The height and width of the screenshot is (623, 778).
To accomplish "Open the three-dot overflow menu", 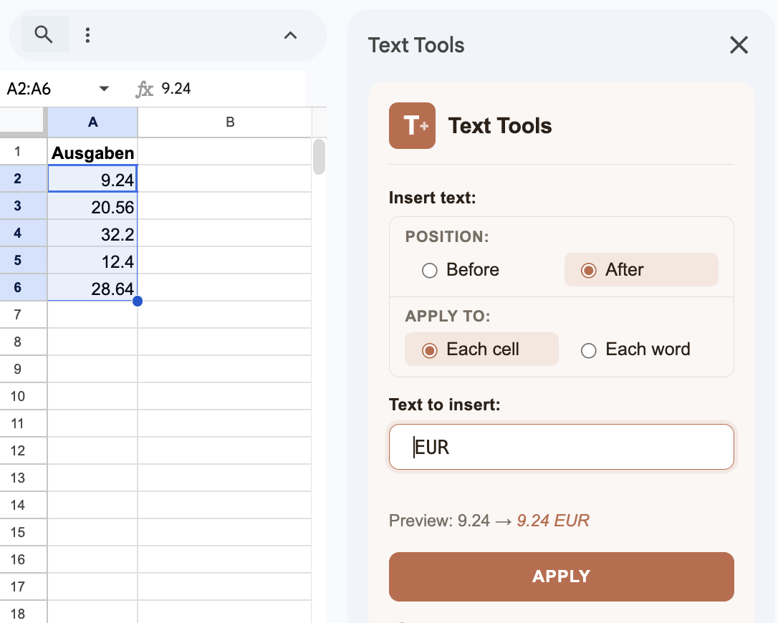I will pyautogui.click(x=87, y=34).
